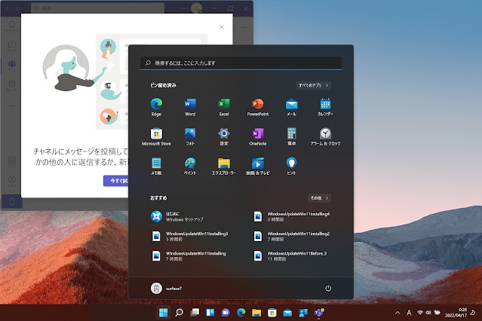This screenshot has height=321, width=482.
Task: Click the Teams window search field
Action: [x=97, y=8]
